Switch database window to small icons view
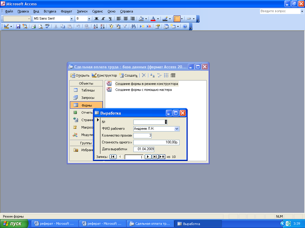The height and width of the screenshot is (228, 305). coord(160,75)
